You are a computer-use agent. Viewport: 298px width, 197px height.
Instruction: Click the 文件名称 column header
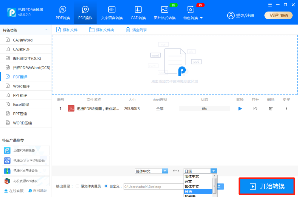tap(94, 100)
